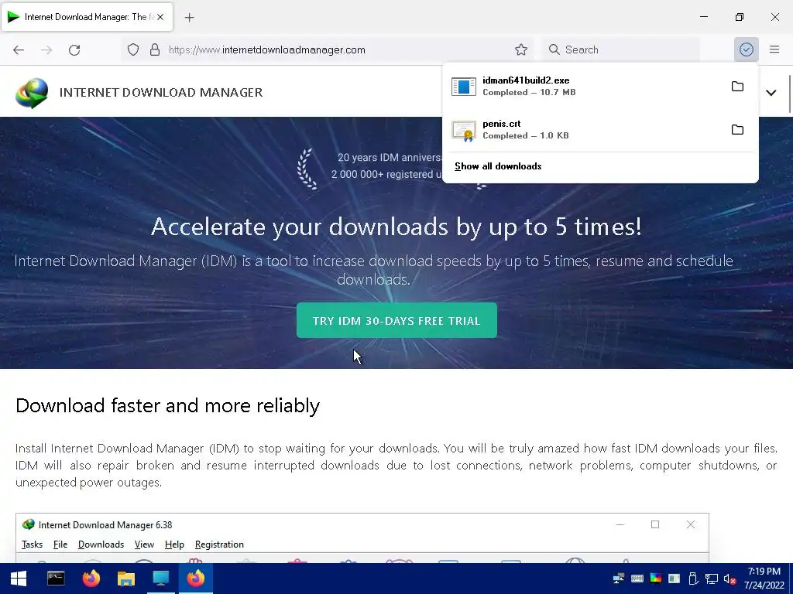Select the Internet Download Manager browser tab
Viewport: 793px width, 594px height.
(x=87, y=17)
